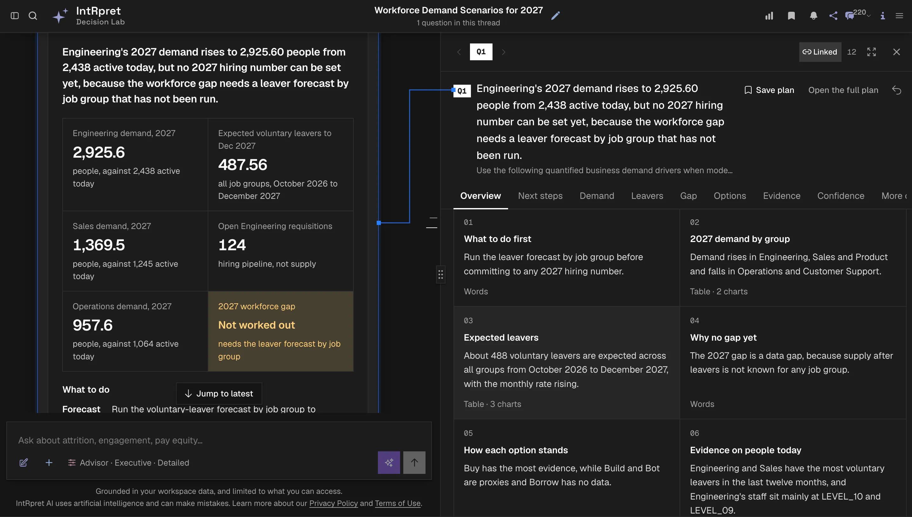Toggle the Linked mode button
Viewport: 912px width, 517px height.
tap(820, 52)
